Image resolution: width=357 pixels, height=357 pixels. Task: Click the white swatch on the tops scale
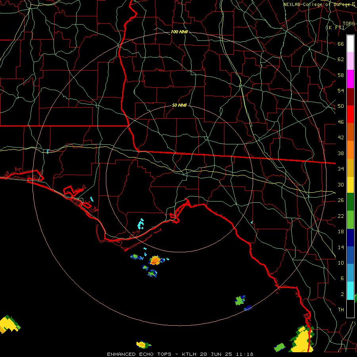coord(350,44)
